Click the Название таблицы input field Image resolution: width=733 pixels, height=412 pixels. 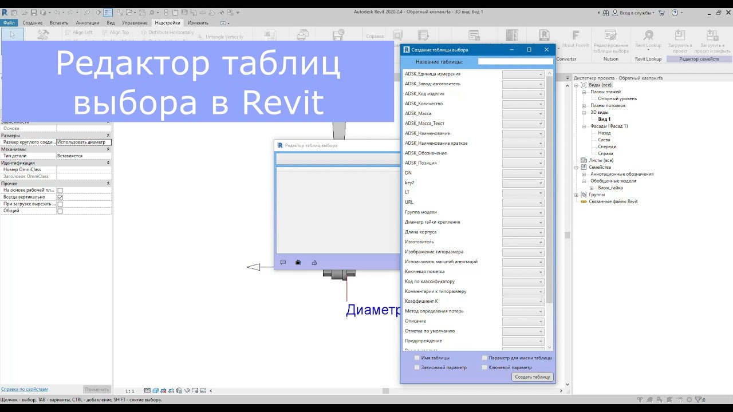tap(515, 61)
